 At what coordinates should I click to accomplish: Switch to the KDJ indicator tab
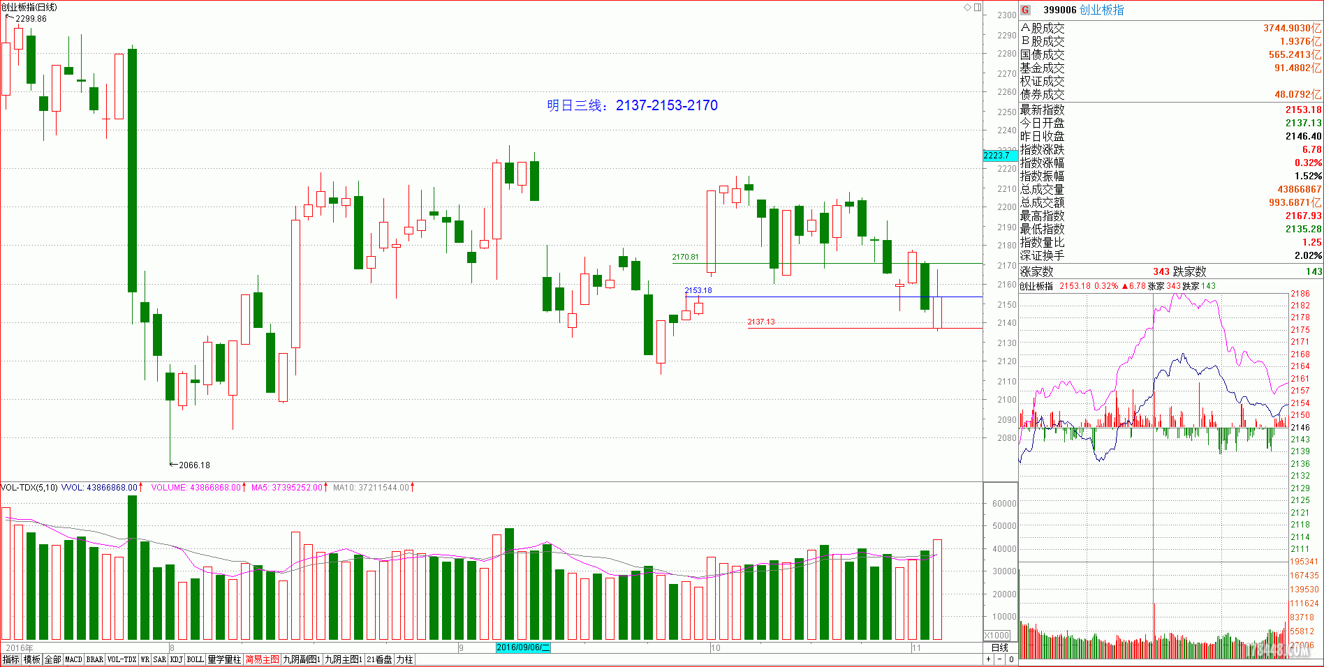tap(177, 659)
